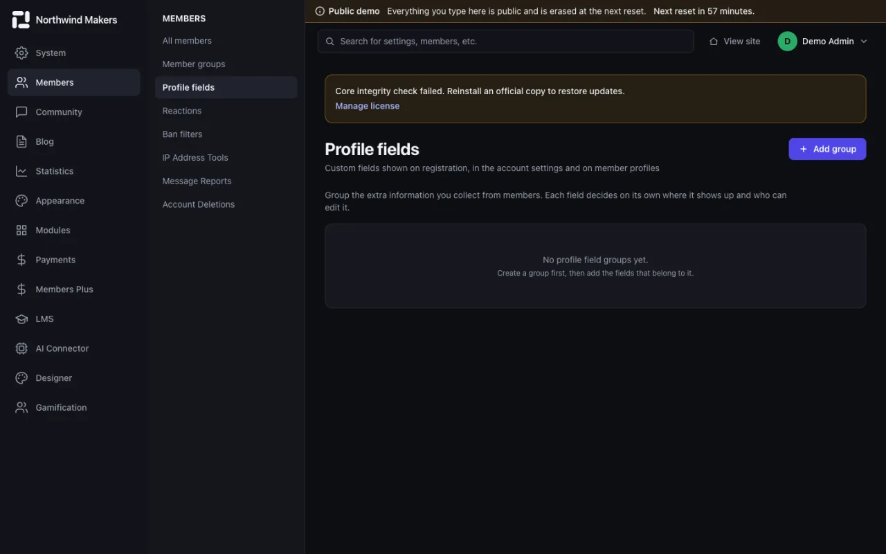Image resolution: width=886 pixels, height=554 pixels.
Task: Click the Statistics chart icon
Action: [21, 171]
